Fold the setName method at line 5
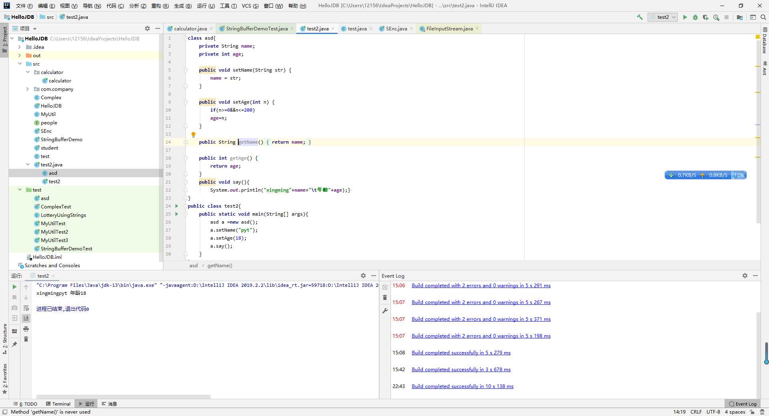 185,70
